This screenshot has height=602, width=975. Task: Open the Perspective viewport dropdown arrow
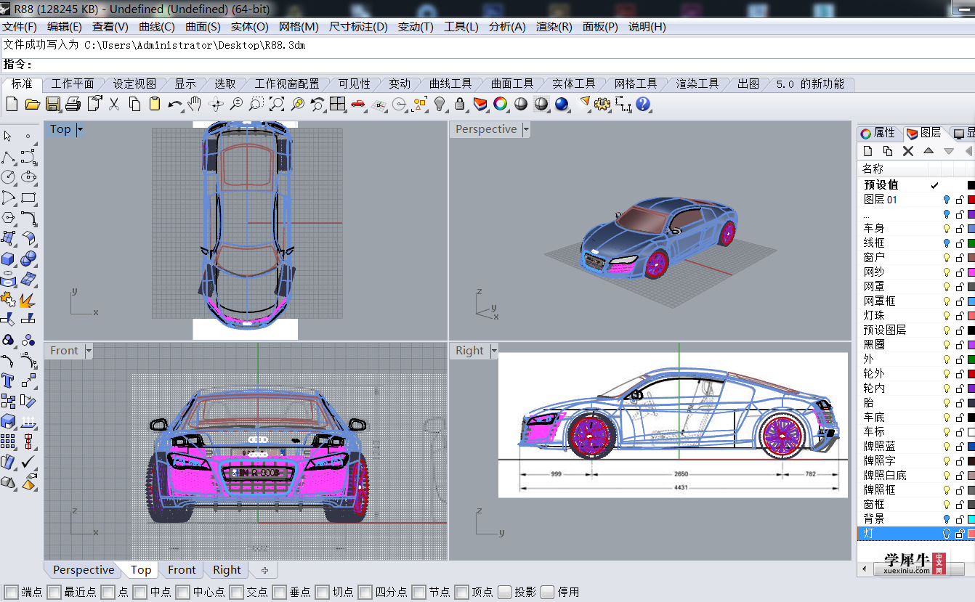[526, 130]
